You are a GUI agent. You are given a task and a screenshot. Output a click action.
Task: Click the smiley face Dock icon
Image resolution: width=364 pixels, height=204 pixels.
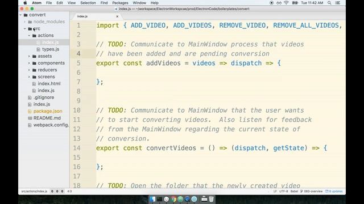point(167,199)
